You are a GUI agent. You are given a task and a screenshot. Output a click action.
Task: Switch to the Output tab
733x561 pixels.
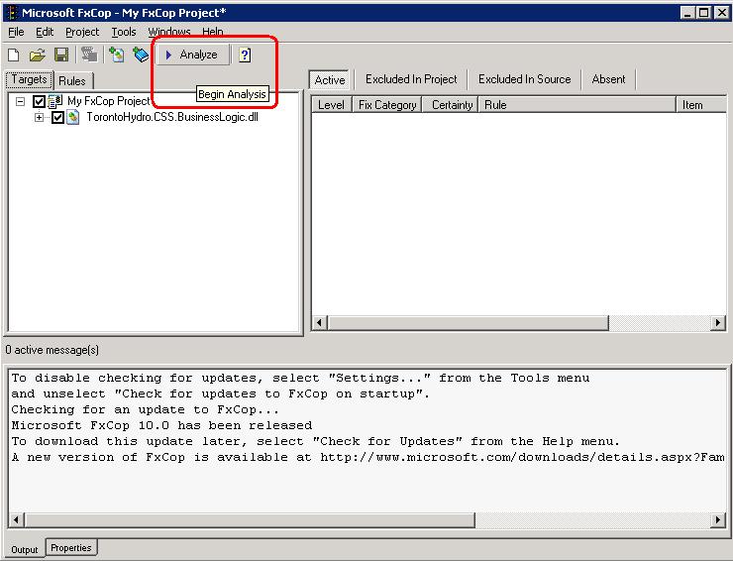coord(25,549)
